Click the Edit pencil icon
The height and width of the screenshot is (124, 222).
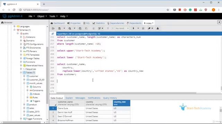coord(100,28)
